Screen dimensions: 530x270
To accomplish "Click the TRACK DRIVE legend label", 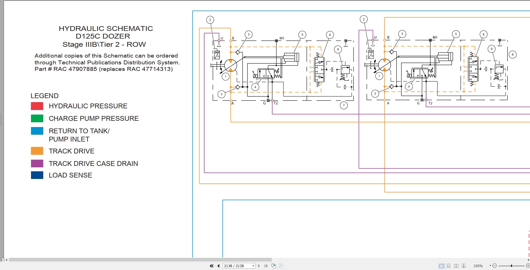I will (x=71, y=151).
